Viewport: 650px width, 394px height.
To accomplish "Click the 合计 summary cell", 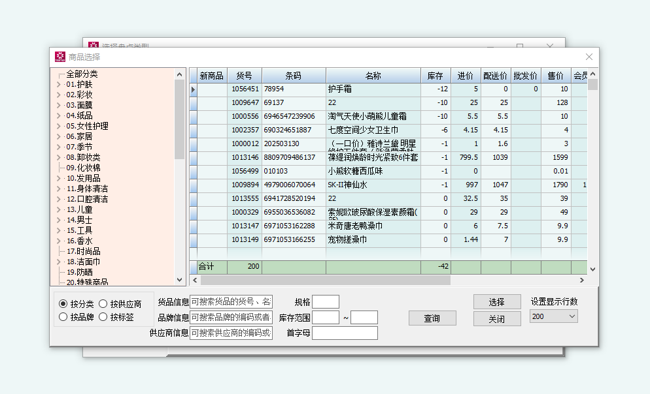I will (x=212, y=267).
